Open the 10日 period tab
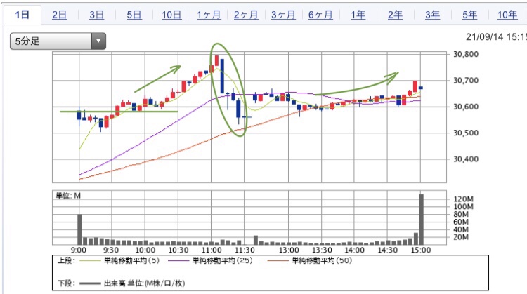Screen dimensions: 527x294 (x=171, y=15)
